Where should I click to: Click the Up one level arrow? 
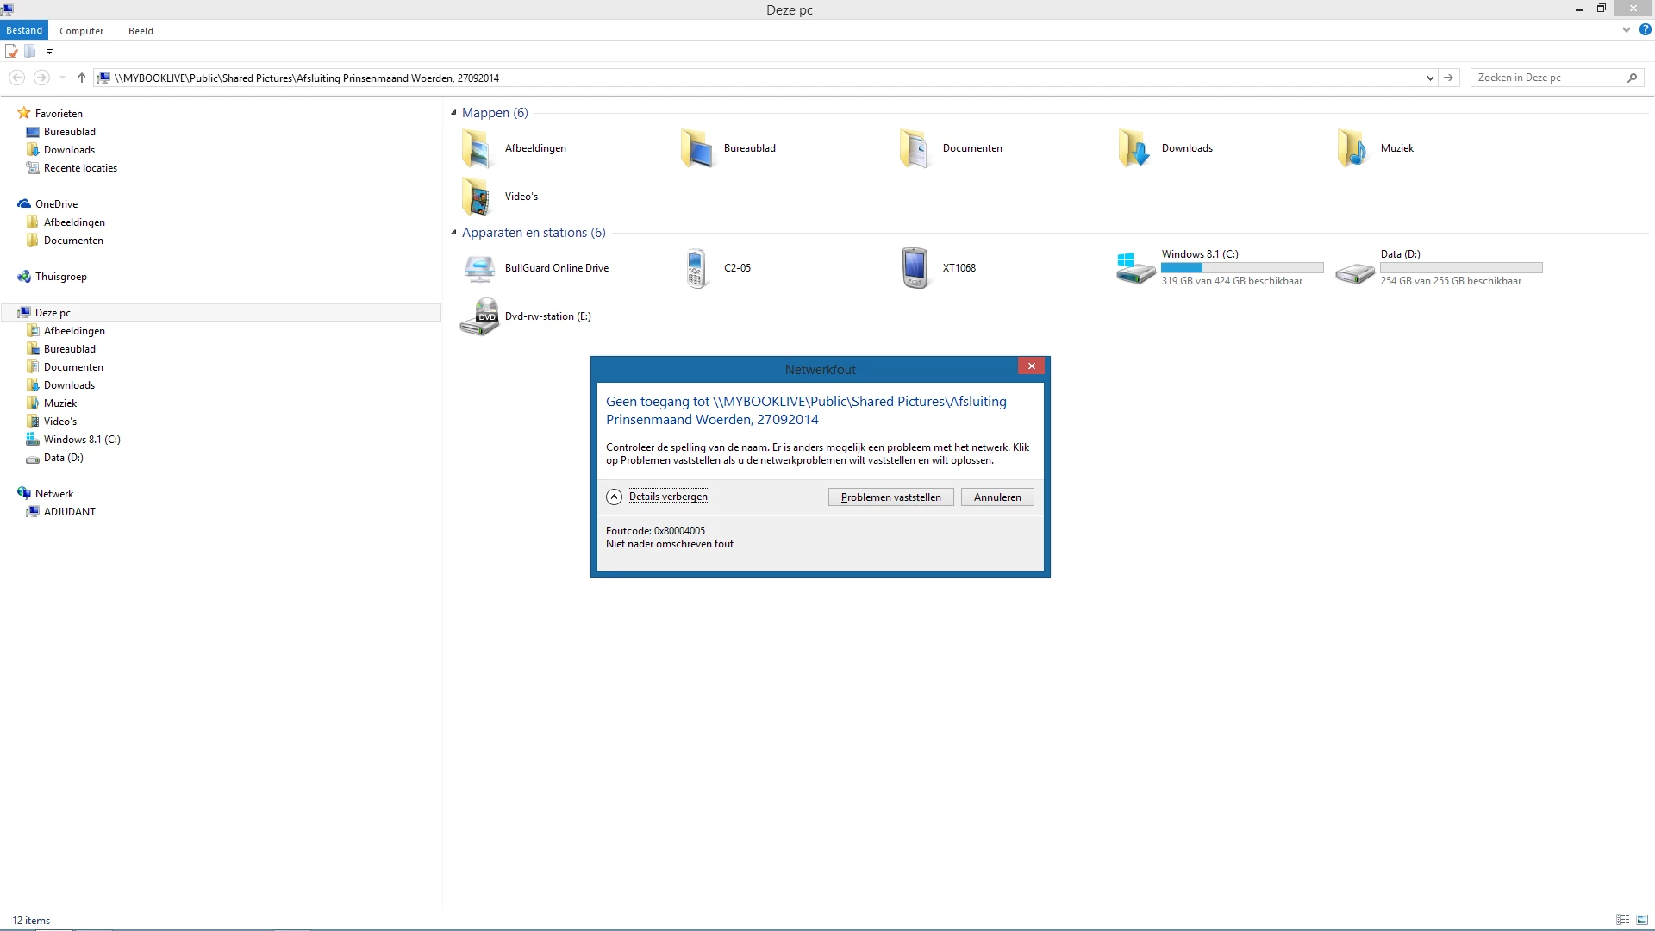pyautogui.click(x=82, y=78)
